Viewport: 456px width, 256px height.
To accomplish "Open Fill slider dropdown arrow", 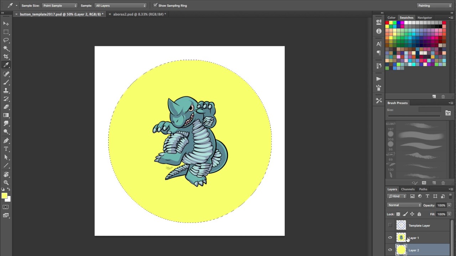I will 449,214.
